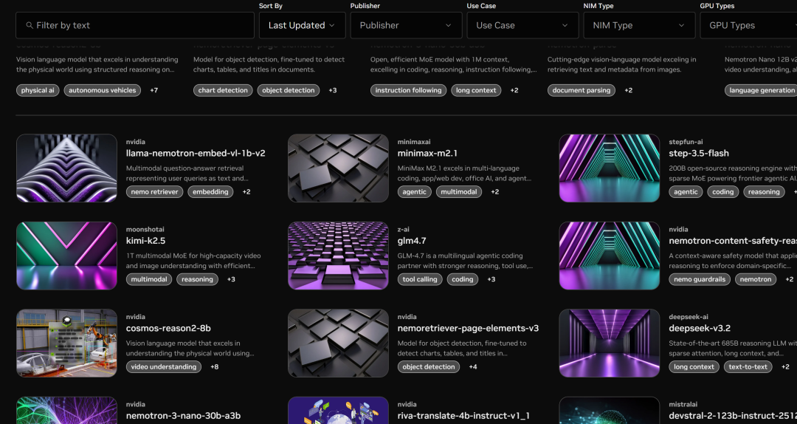Click object detection tag under nemoretriever-page-elements-v3 list item
The width and height of the screenshot is (797, 424).
(x=429, y=367)
